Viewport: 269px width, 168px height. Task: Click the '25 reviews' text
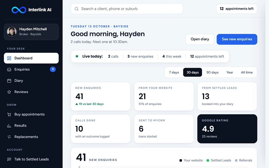(x=209, y=136)
